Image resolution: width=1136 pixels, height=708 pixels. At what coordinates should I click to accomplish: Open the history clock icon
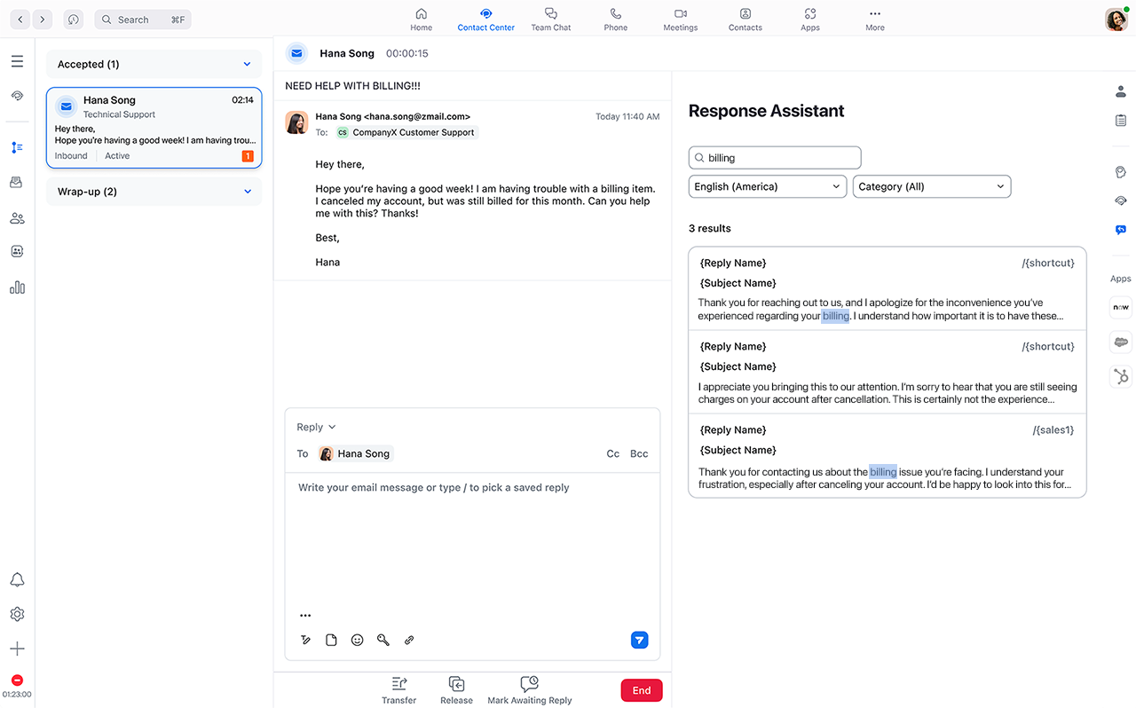(x=74, y=19)
